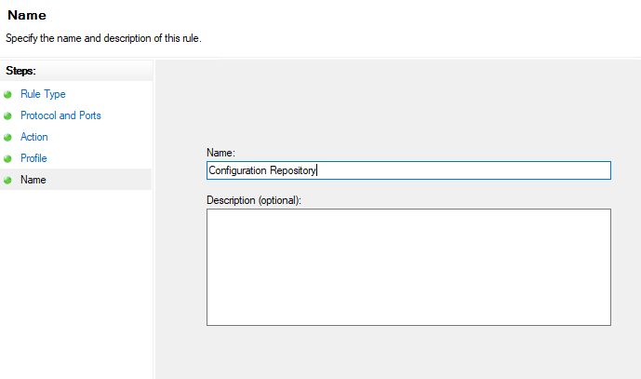This screenshot has height=379, width=641.
Task: Click the 'Name:' field label
Action: point(220,152)
